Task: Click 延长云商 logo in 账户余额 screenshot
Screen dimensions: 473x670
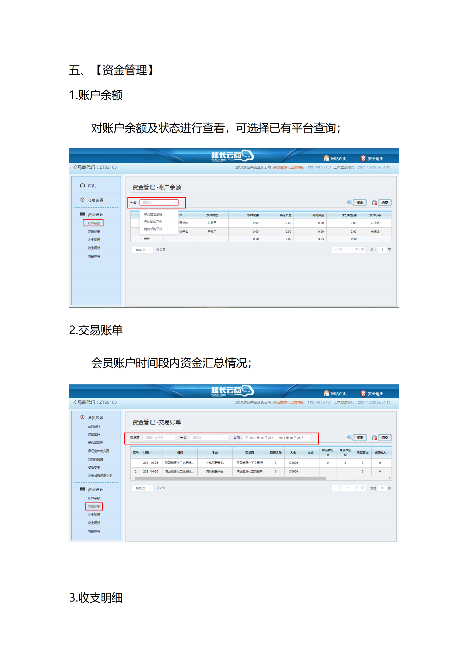Action: coord(232,156)
